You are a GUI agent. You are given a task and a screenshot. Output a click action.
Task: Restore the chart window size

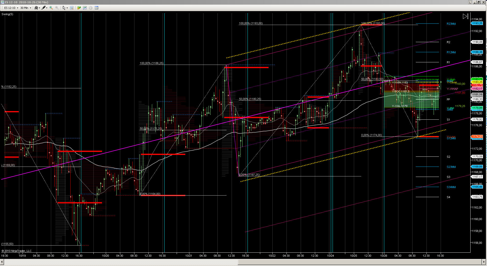click(479, 2)
